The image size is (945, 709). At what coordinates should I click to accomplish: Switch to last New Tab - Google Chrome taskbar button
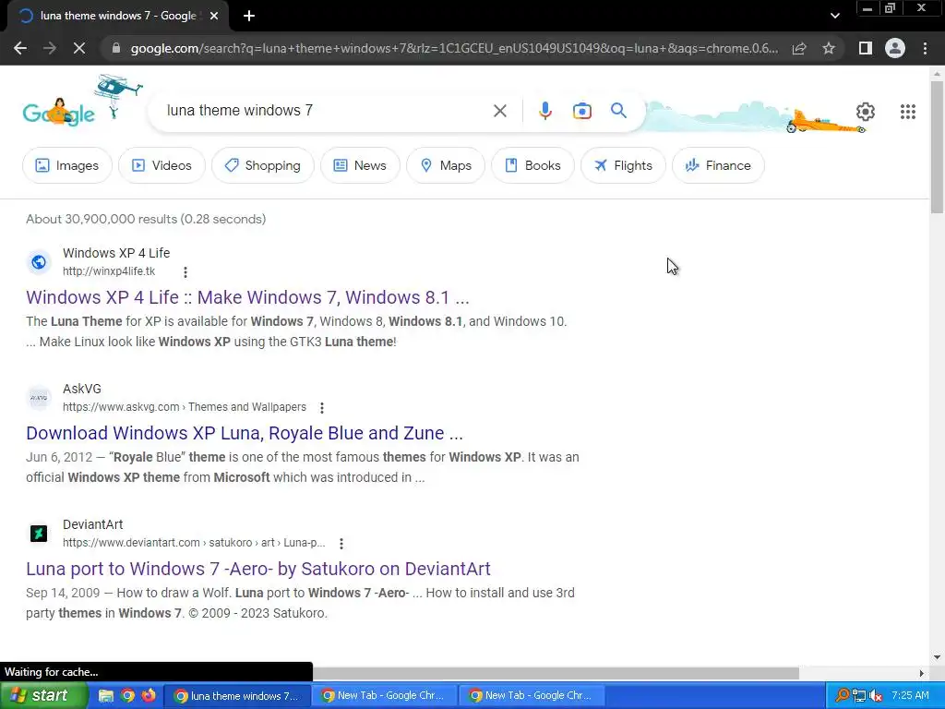tap(532, 696)
